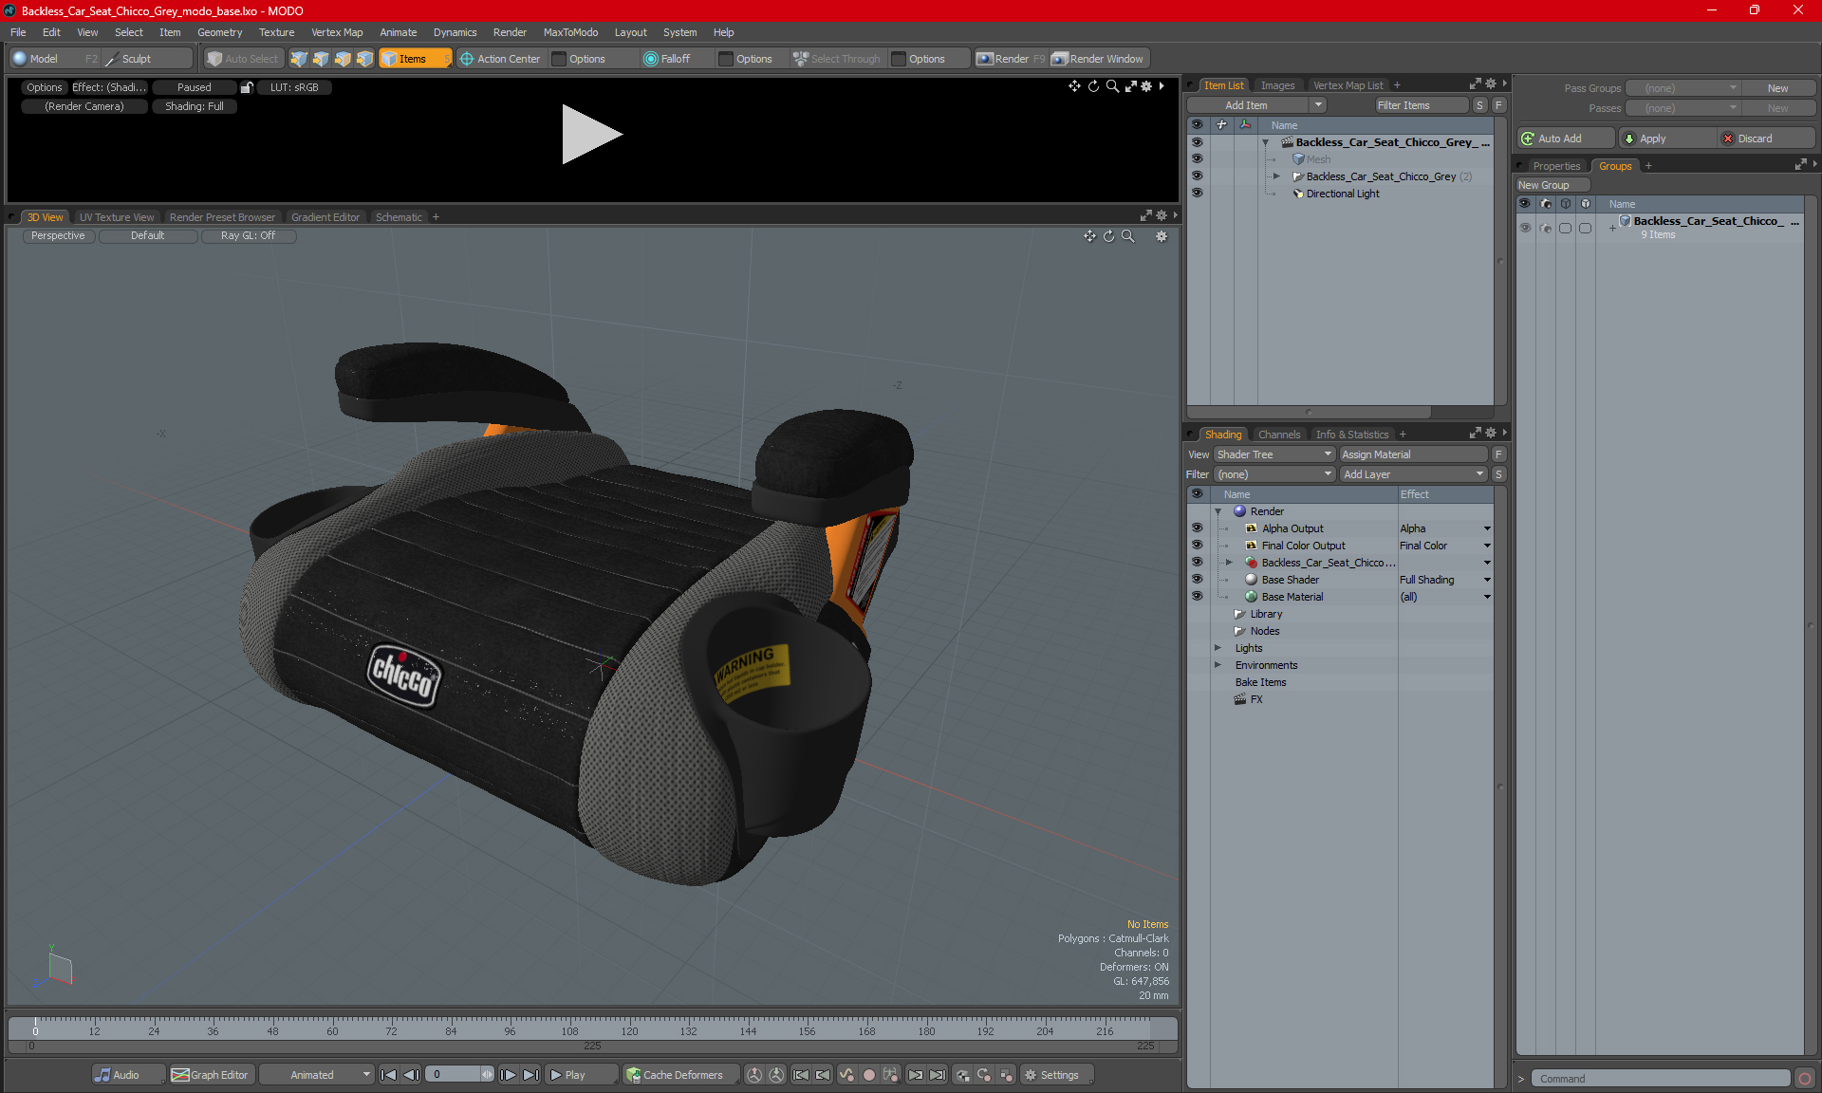Expand the Lights section in Shader Tree
Image resolution: width=1822 pixels, height=1093 pixels.
pos(1217,648)
